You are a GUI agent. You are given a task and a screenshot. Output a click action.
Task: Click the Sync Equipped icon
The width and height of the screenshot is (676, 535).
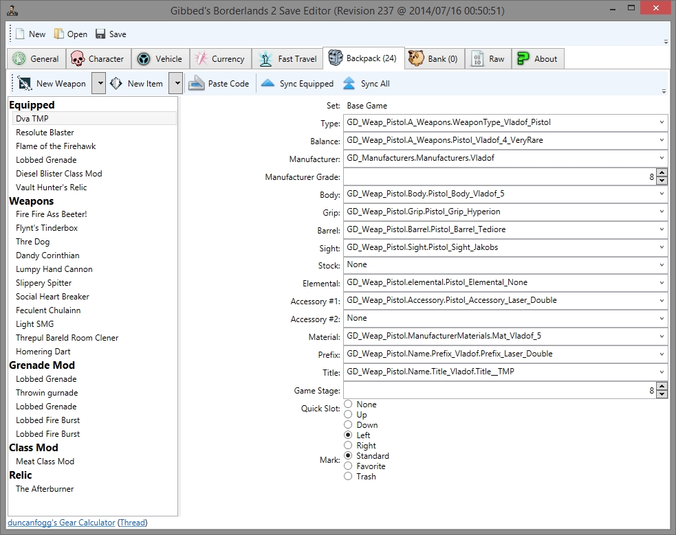click(x=268, y=84)
